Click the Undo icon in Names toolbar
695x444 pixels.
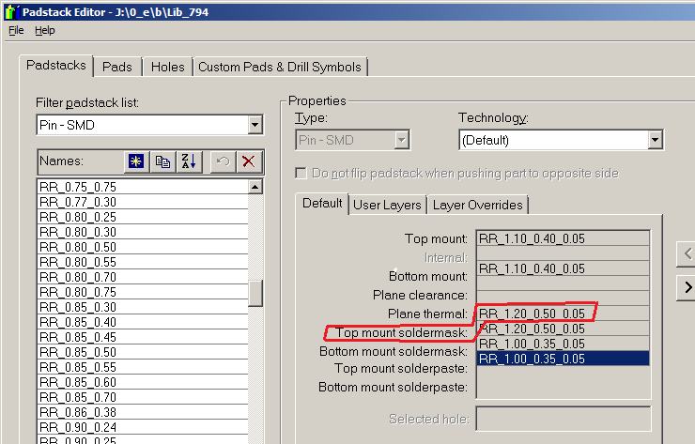click(223, 161)
